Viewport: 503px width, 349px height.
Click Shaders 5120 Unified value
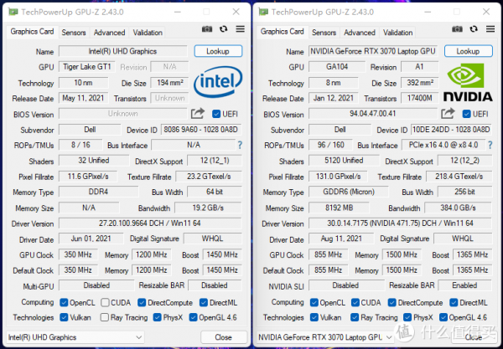click(344, 161)
